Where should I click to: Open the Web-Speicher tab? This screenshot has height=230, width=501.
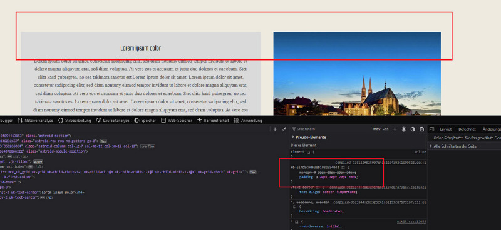pos(177,120)
